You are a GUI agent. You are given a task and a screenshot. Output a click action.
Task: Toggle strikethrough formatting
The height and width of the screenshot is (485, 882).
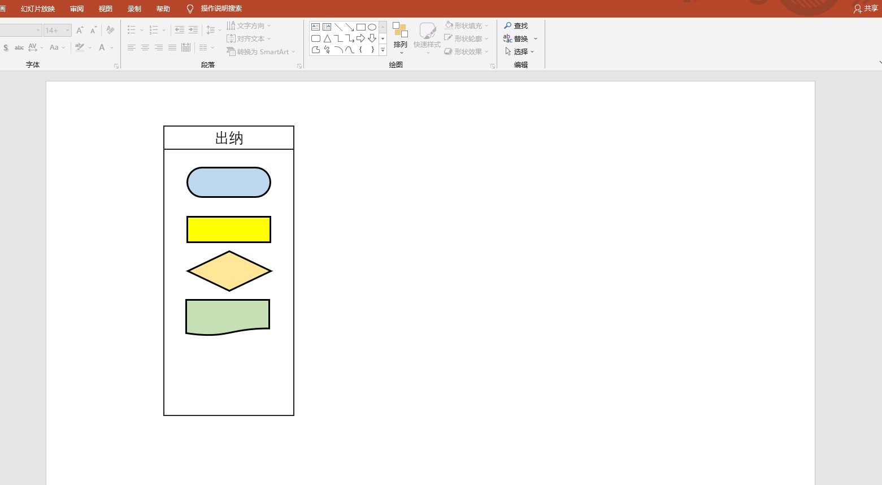19,47
